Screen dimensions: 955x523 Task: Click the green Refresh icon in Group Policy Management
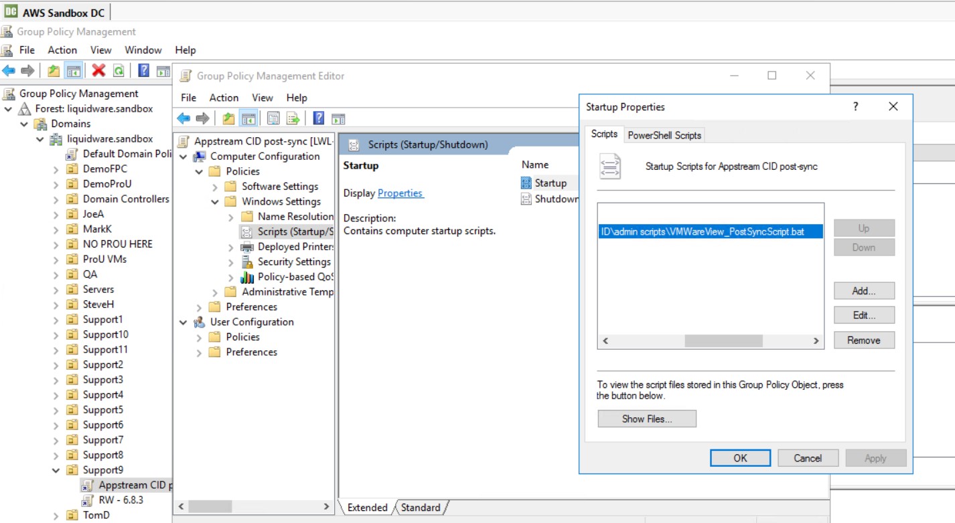(x=119, y=71)
